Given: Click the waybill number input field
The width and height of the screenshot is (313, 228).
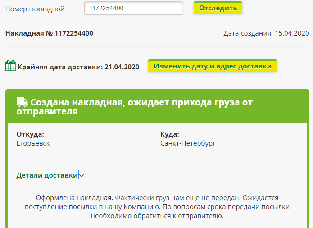Looking at the screenshot, I should coord(134,8).
